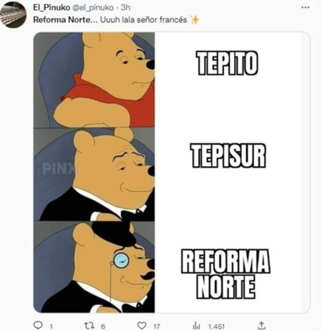Retweet this post using the arrows icon
Viewport: 323px width, 331px height.
tap(88, 325)
